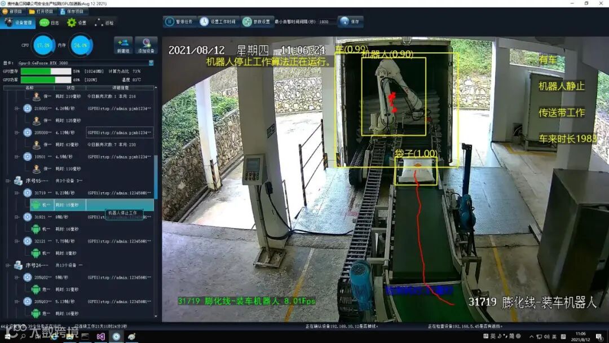This screenshot has height=343, width=609.
Task: Collapse the 205Q02 camera node
Action: (x=17, y=278)
